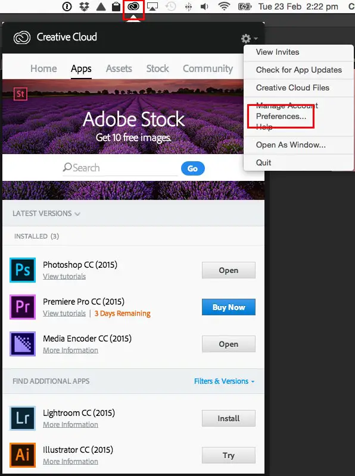The image size is (355, 476).
Task: Click the Illustrator Ai app icon
Action: coord(23,455)
